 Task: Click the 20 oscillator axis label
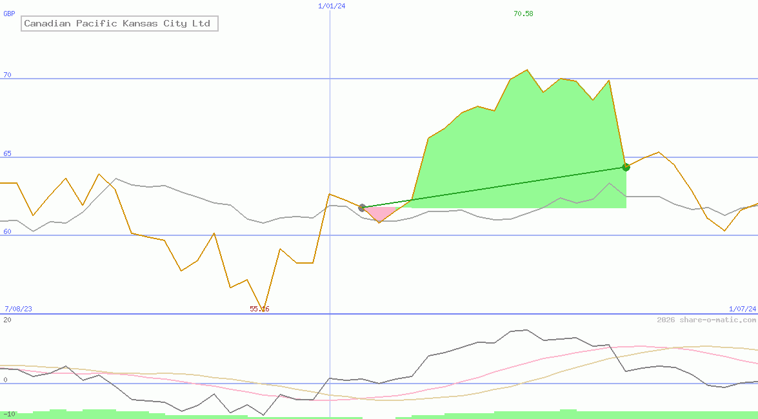pyautogui.click(x=7, y=320)
